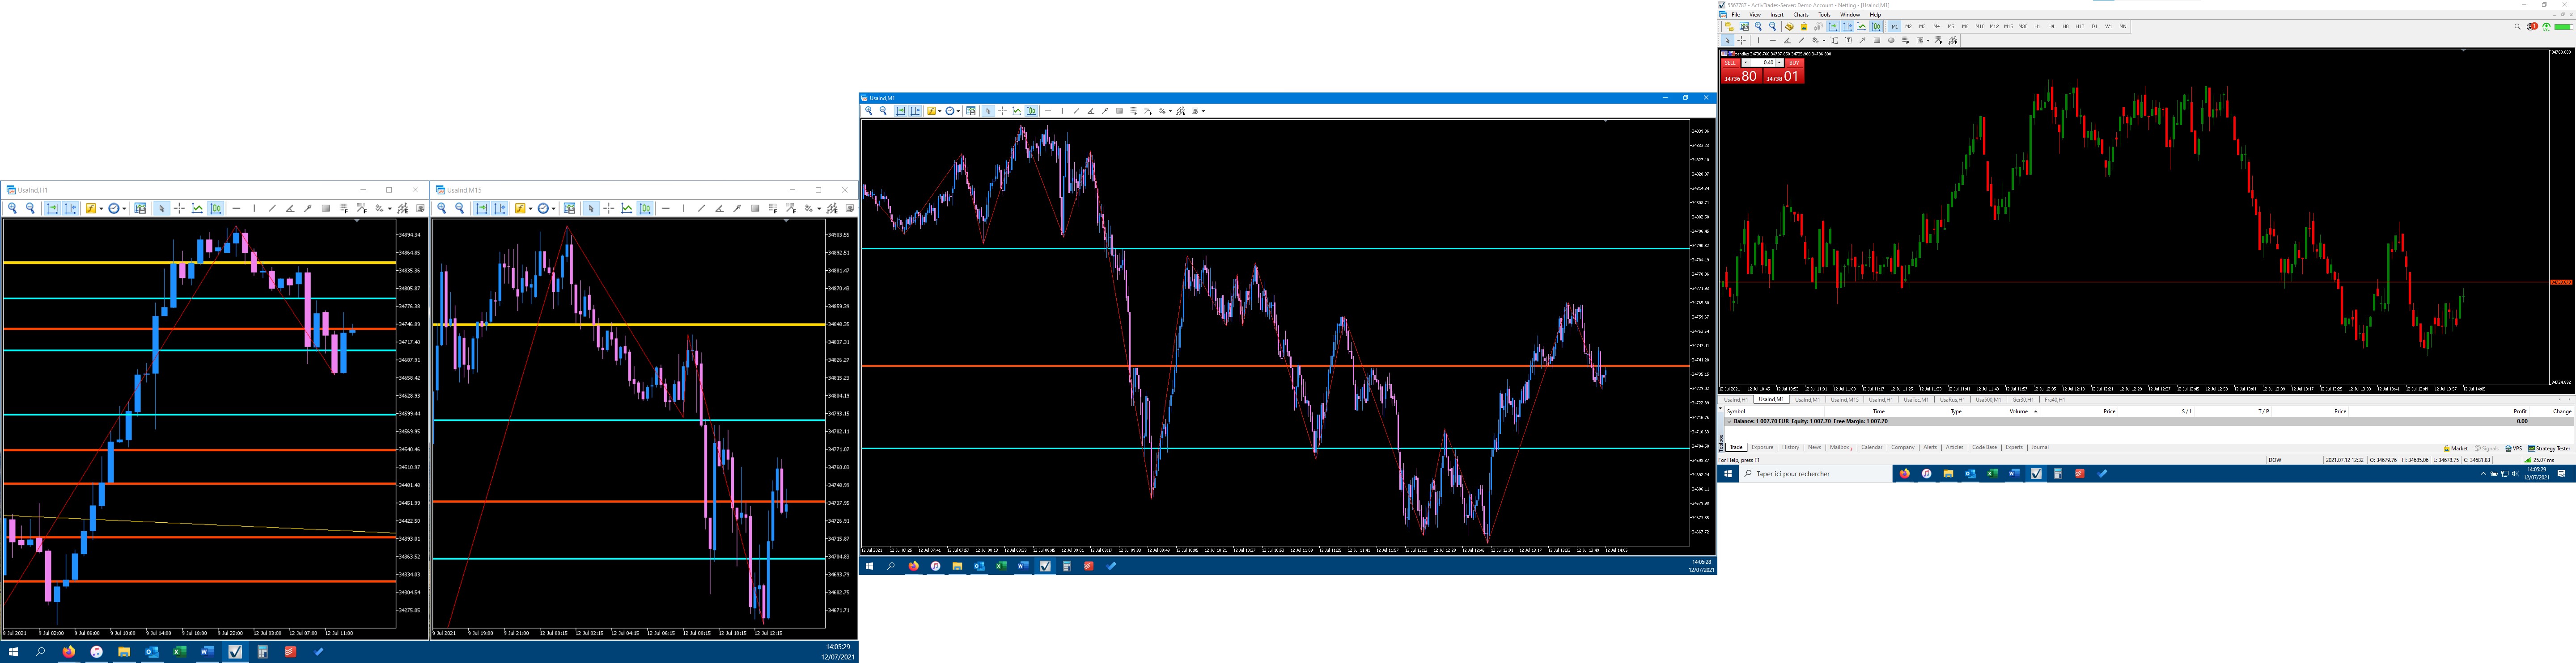This screenshot has width=2576, height=663.
Task: Click the red SELL button
Action: point(1730,63)
